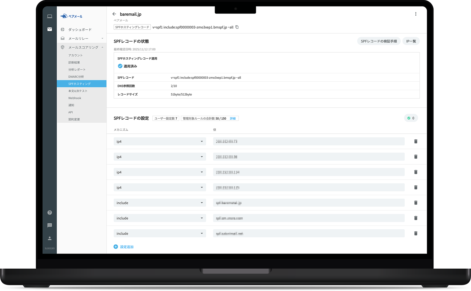The image size is (471, 291).
Task: Click the ベアメール logo
Action: 71,16
